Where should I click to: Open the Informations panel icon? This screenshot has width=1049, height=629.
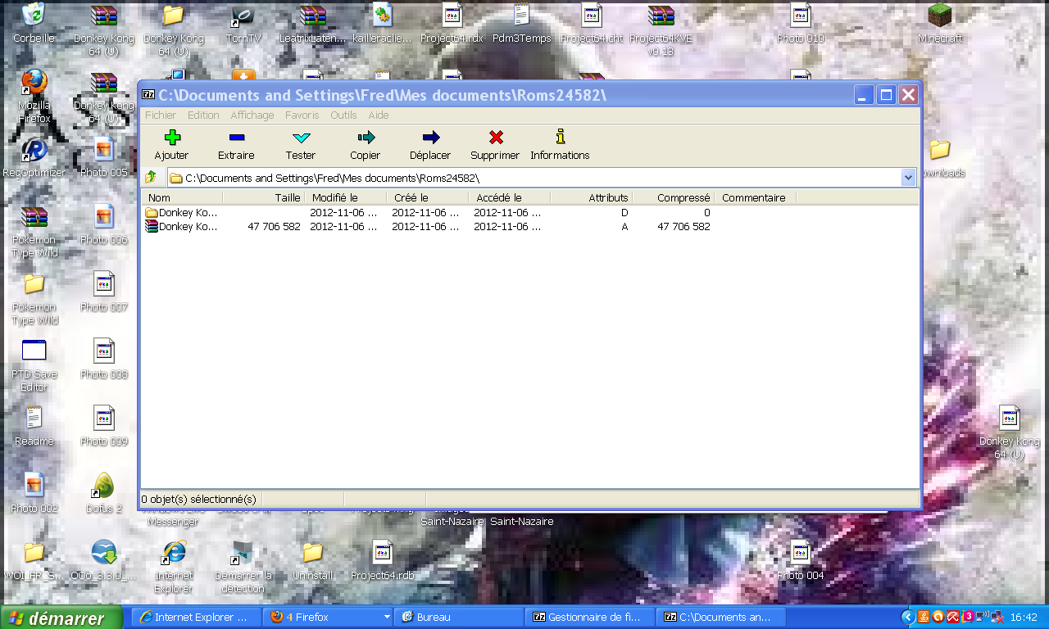[x=560, y=144]
